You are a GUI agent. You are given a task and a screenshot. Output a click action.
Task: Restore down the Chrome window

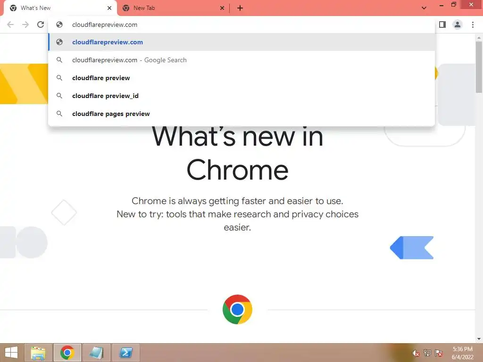(x=454, y=5)
